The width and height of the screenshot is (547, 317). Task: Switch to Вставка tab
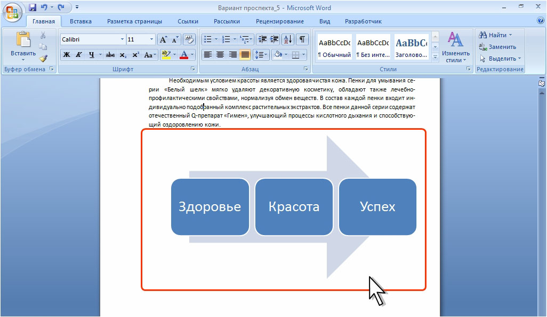[x=81, y=21]
